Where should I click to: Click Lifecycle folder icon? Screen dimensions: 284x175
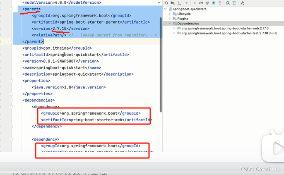175,14
